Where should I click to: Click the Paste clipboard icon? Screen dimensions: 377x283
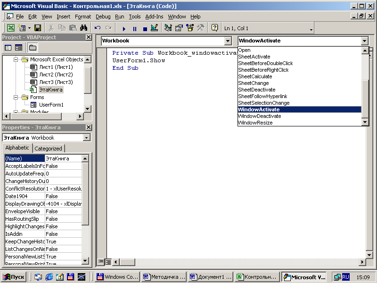73,28
